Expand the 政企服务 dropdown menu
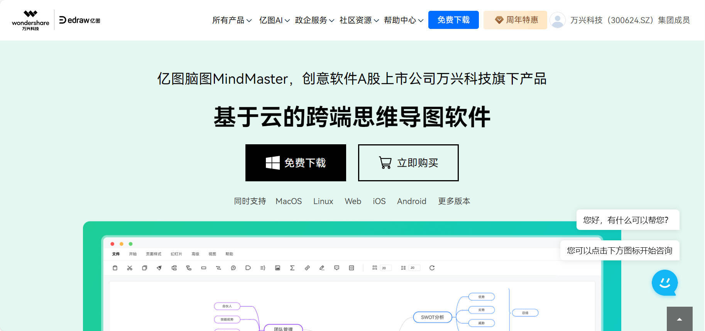This screenshot has width=705, height=331. [314, 20]
